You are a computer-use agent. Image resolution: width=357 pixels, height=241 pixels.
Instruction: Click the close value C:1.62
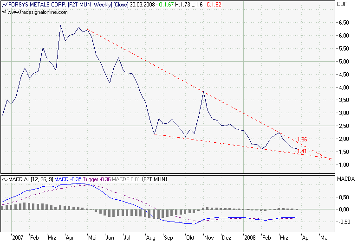[x=214, y=5]
